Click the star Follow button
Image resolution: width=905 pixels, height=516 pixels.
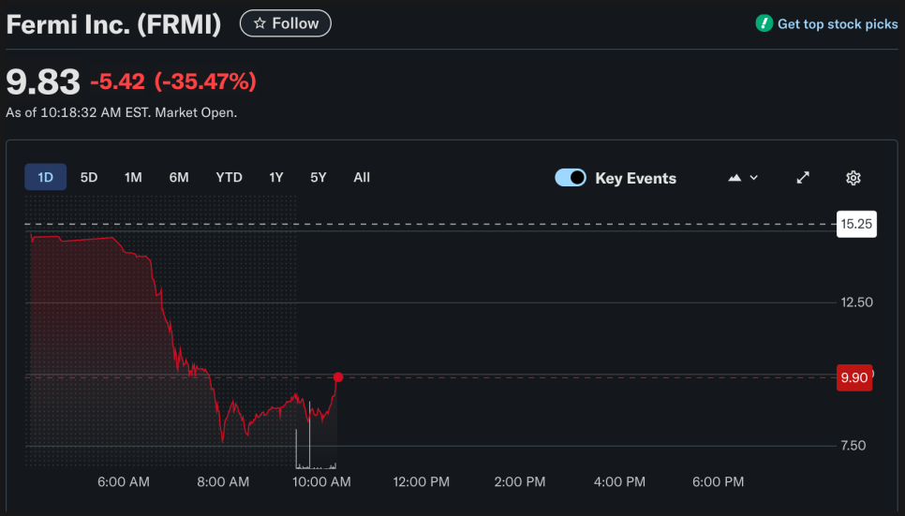point(286,23)
